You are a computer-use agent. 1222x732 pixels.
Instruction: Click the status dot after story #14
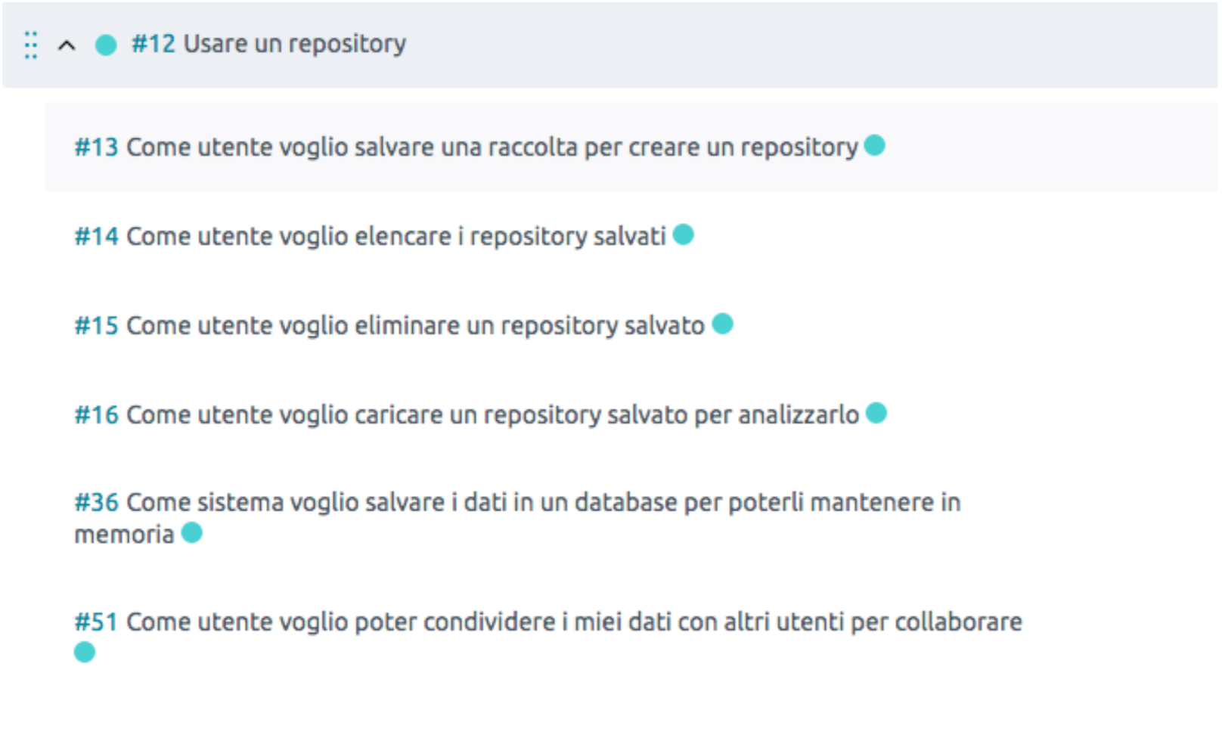point(684,234)
